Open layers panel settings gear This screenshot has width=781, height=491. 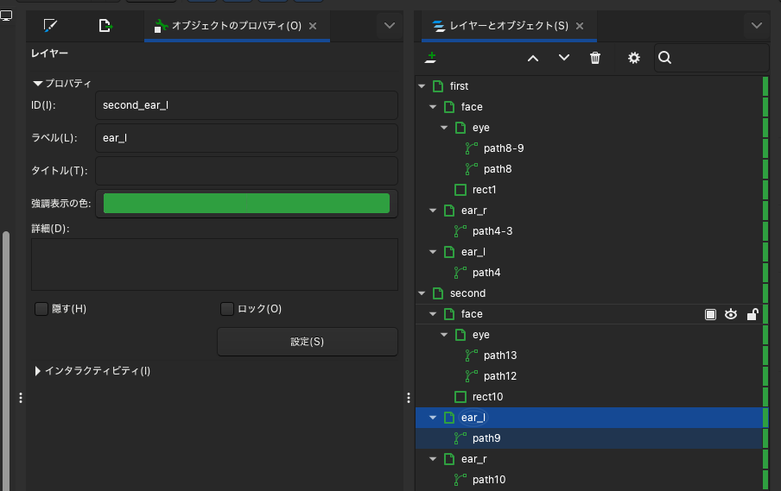click(633, 58)
